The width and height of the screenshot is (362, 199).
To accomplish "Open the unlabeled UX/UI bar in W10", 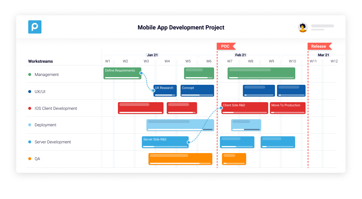I will click(x=291, y=91).
